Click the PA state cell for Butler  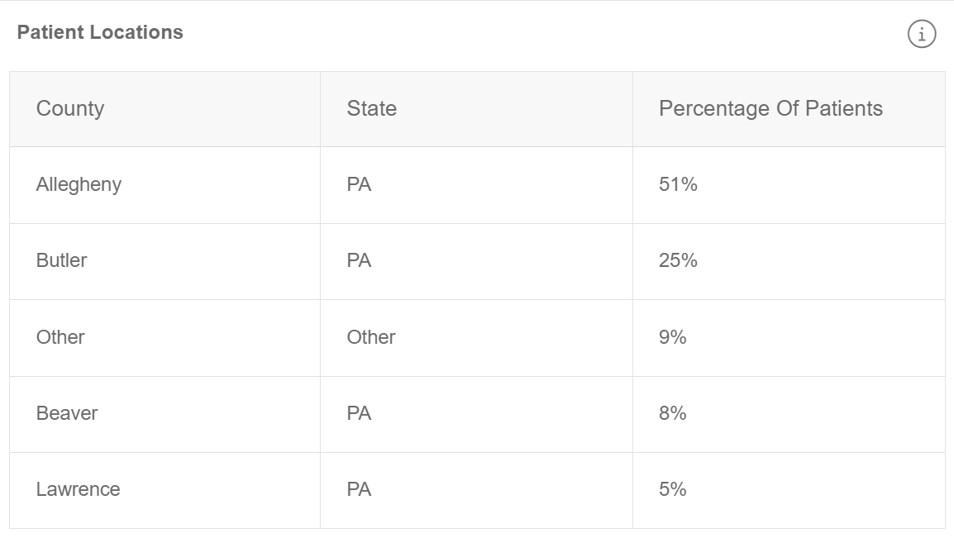pyautogui.click(x=476, y=261)
